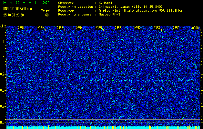Click the version 1.00f label
The width and height of the screenshot is (203, 129).
[45, 3]
